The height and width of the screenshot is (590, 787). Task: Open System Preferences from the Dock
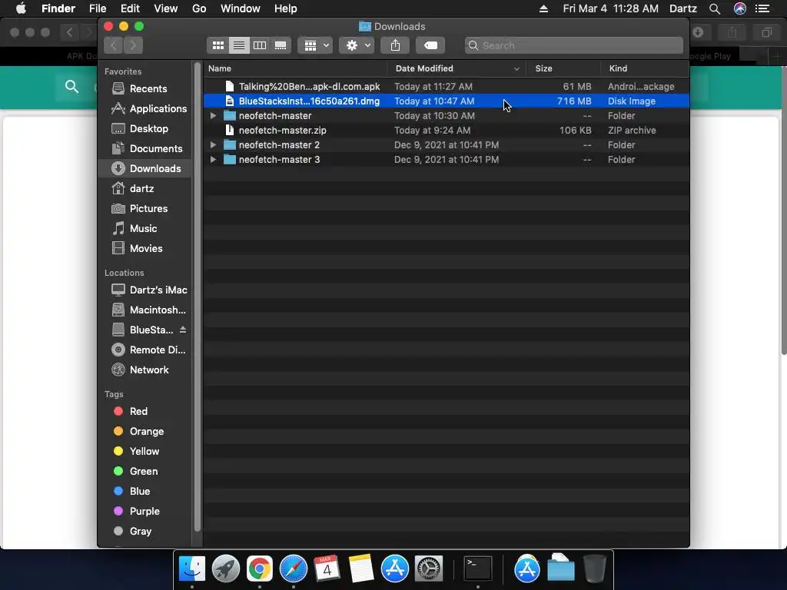coord(429,569)
